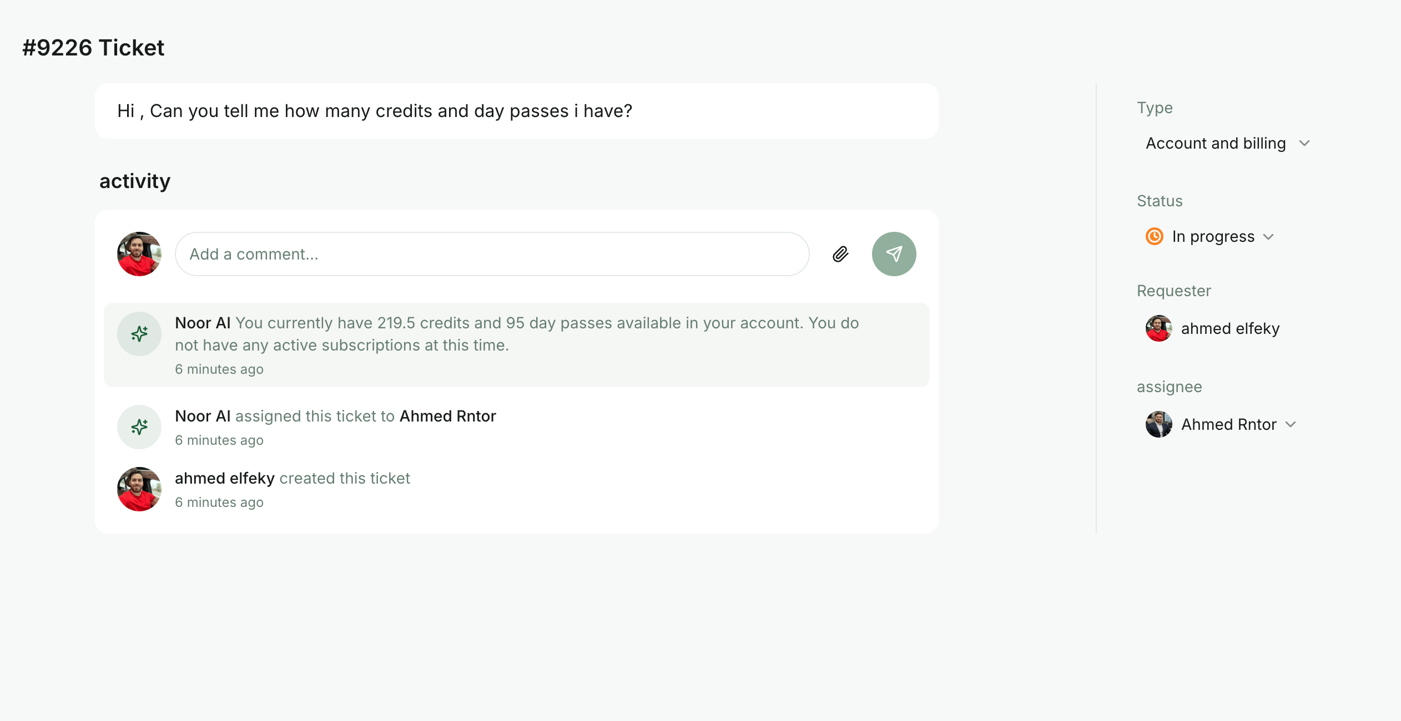Image resolution: width=1401 pixels, height=721 pixels.
Task: Open the Account and billing type dropdown
Action: click(x=1228, y=143)
